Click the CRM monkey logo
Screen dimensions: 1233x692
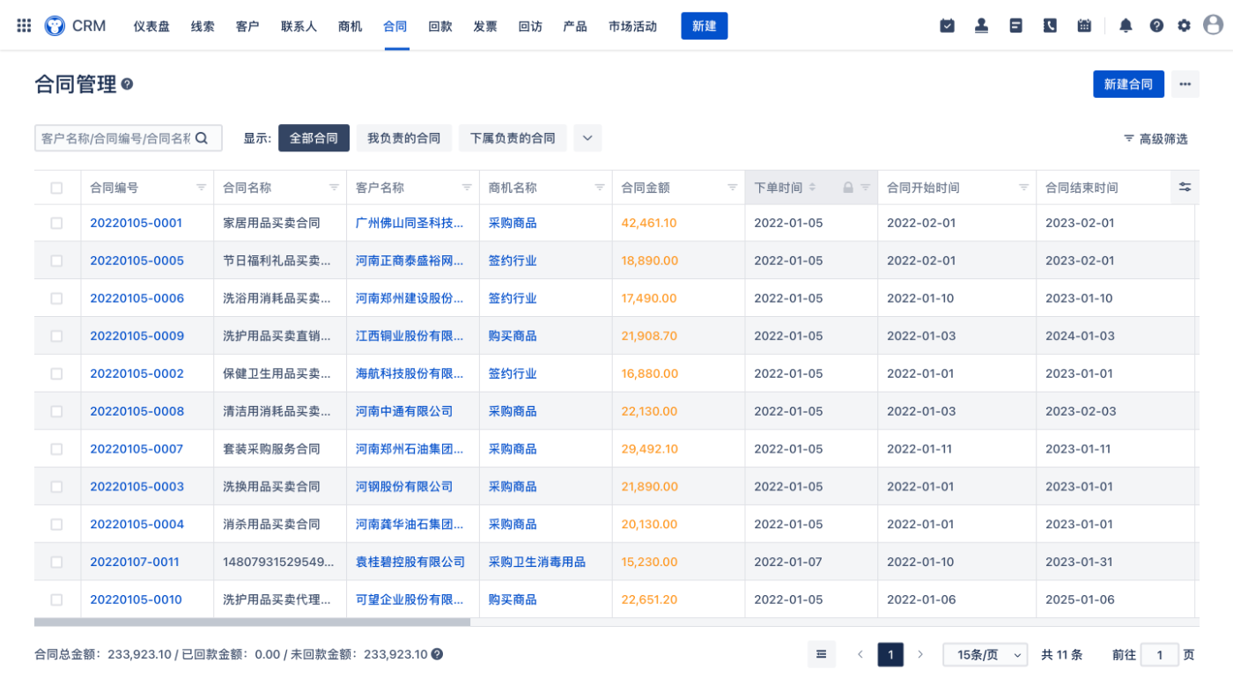(x=54, y=26)
